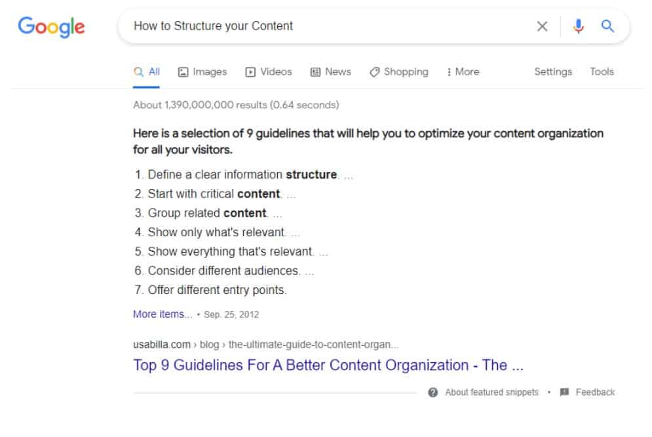Clear the search query with X icon
The height and width of the screenshot is (437, 652).
coord(542,26)
